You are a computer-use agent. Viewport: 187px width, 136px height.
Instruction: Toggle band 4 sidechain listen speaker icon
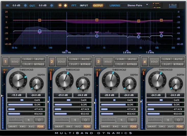[168, 120]
